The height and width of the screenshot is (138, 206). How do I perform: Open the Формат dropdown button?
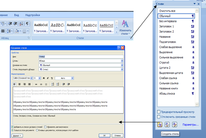17,136
